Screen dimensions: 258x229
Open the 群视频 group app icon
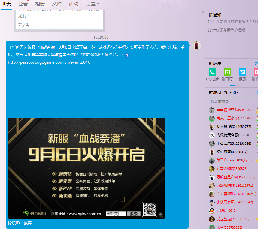coord(255,75)
